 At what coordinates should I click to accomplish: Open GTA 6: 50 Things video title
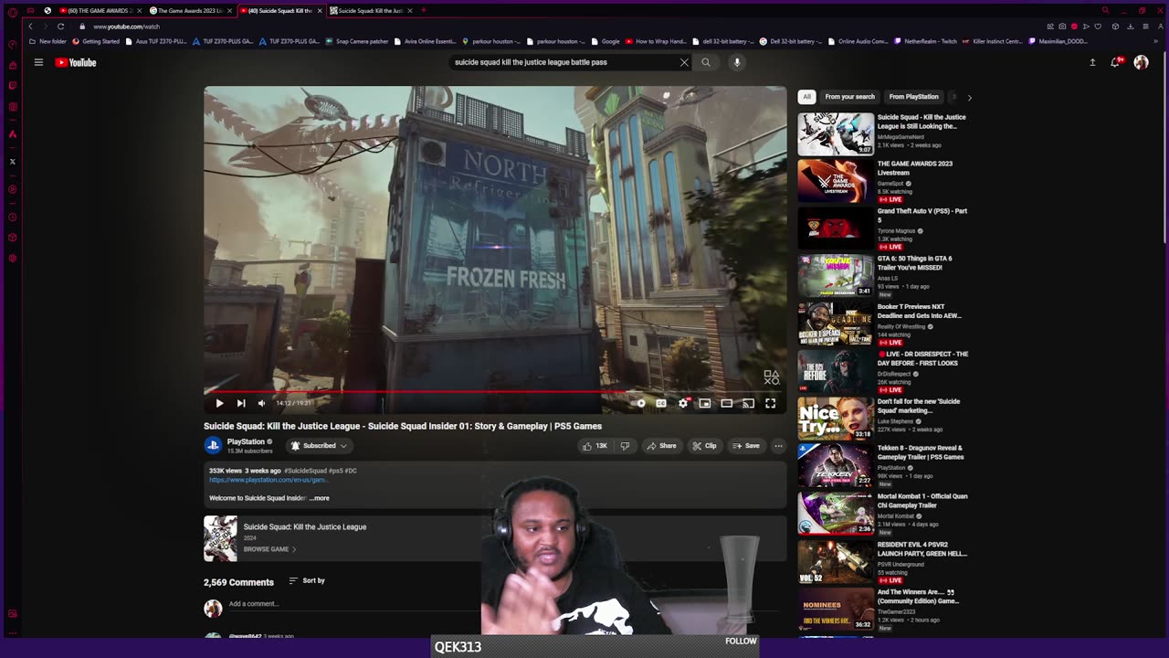pos(915,262)
